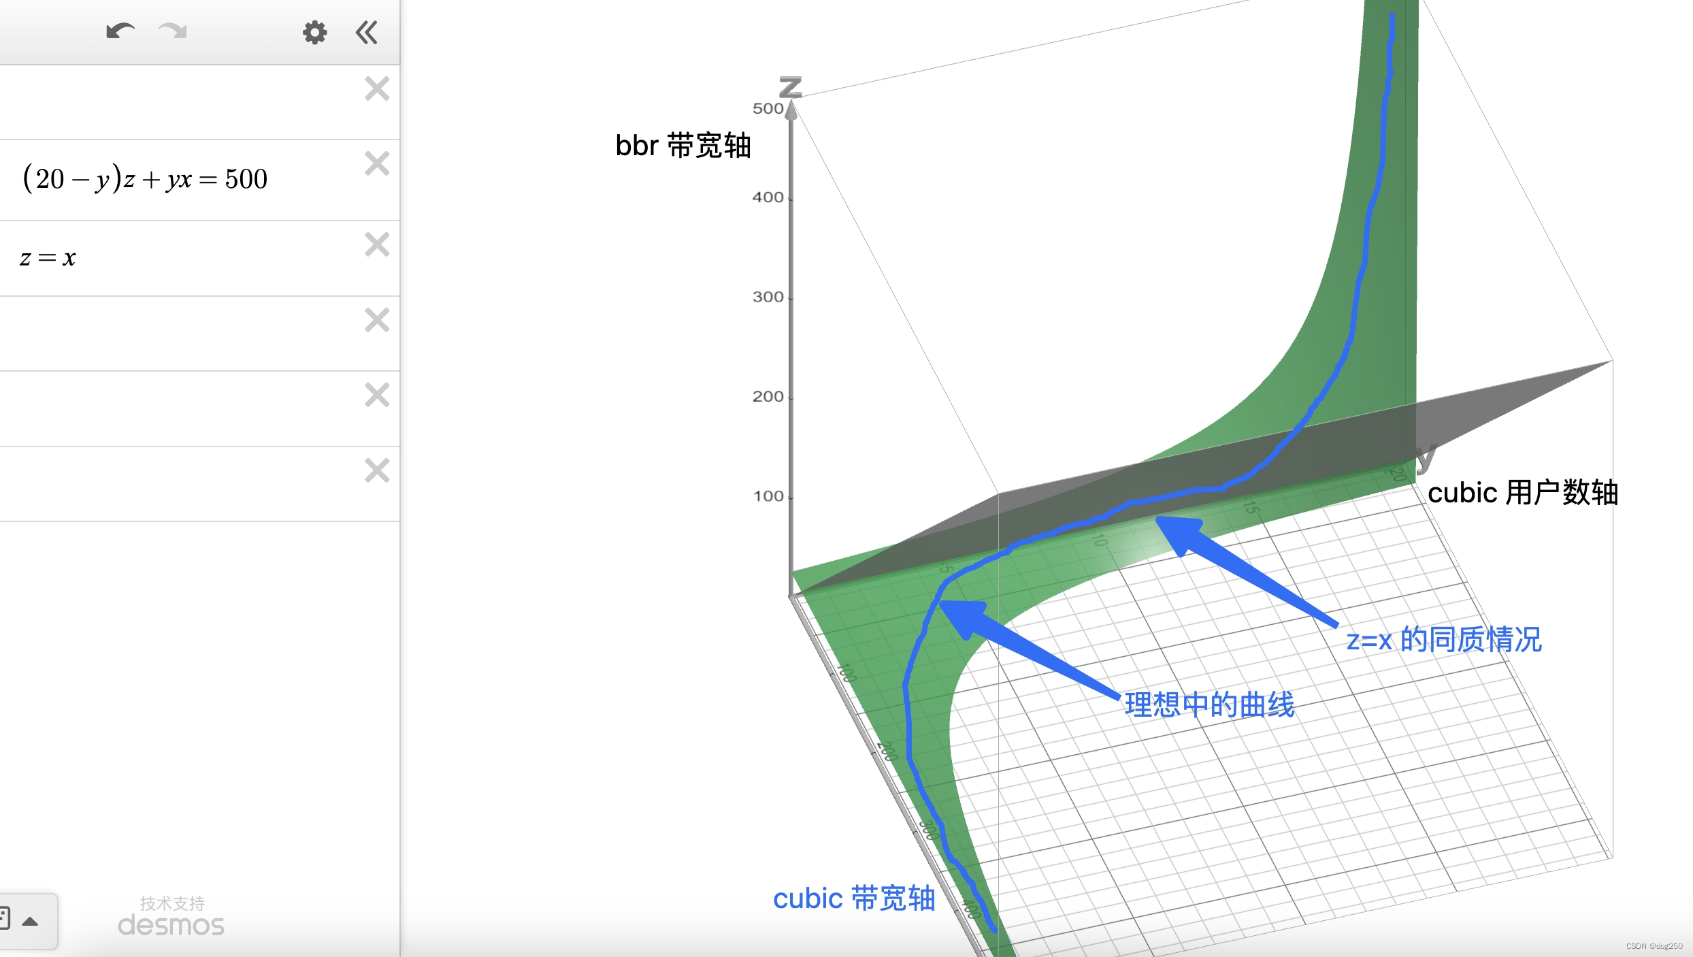Click the 'cubic 带宽轴' annotation text

point(854,898)
